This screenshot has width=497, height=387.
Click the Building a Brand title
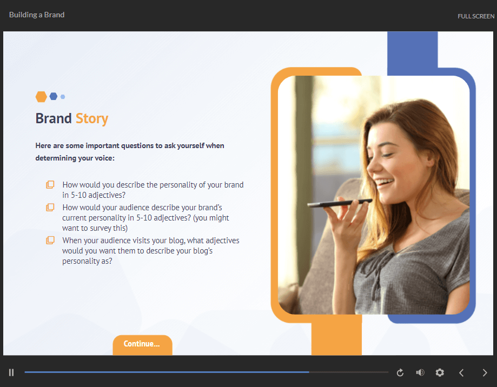(37, 15)
